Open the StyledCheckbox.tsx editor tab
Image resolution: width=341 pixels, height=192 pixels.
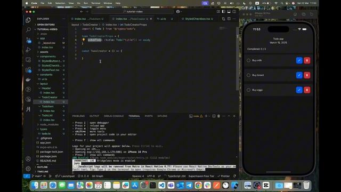198,19
